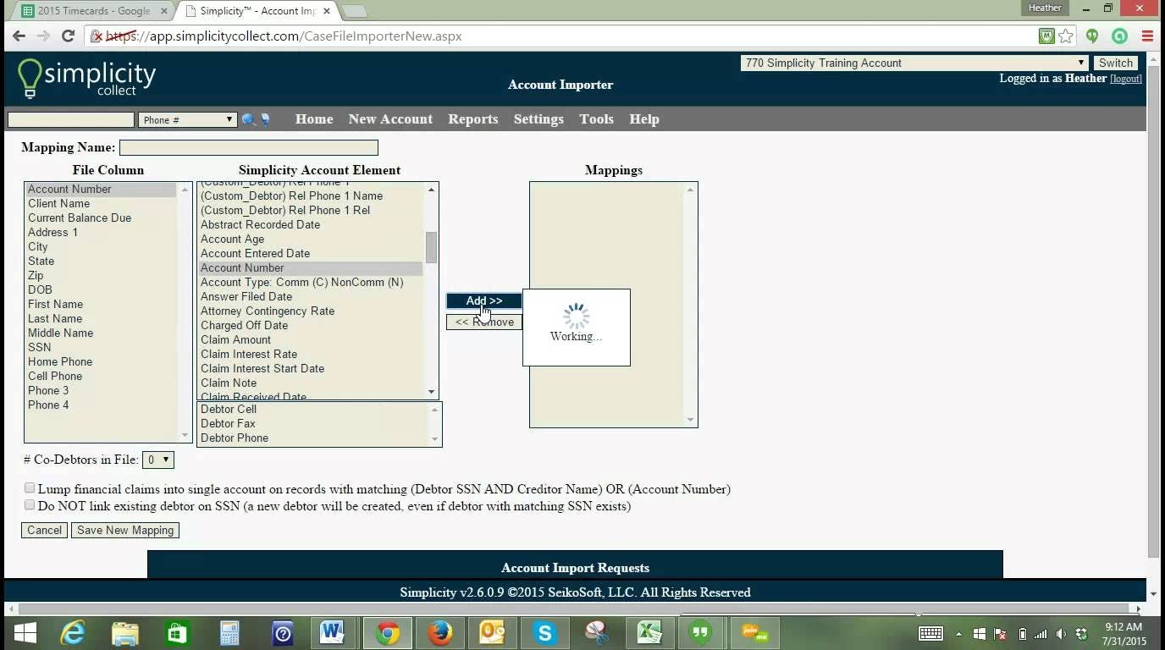Go back using the browser back arrow
This screenshot has width=1165, height=650.
tap(19, 36)
